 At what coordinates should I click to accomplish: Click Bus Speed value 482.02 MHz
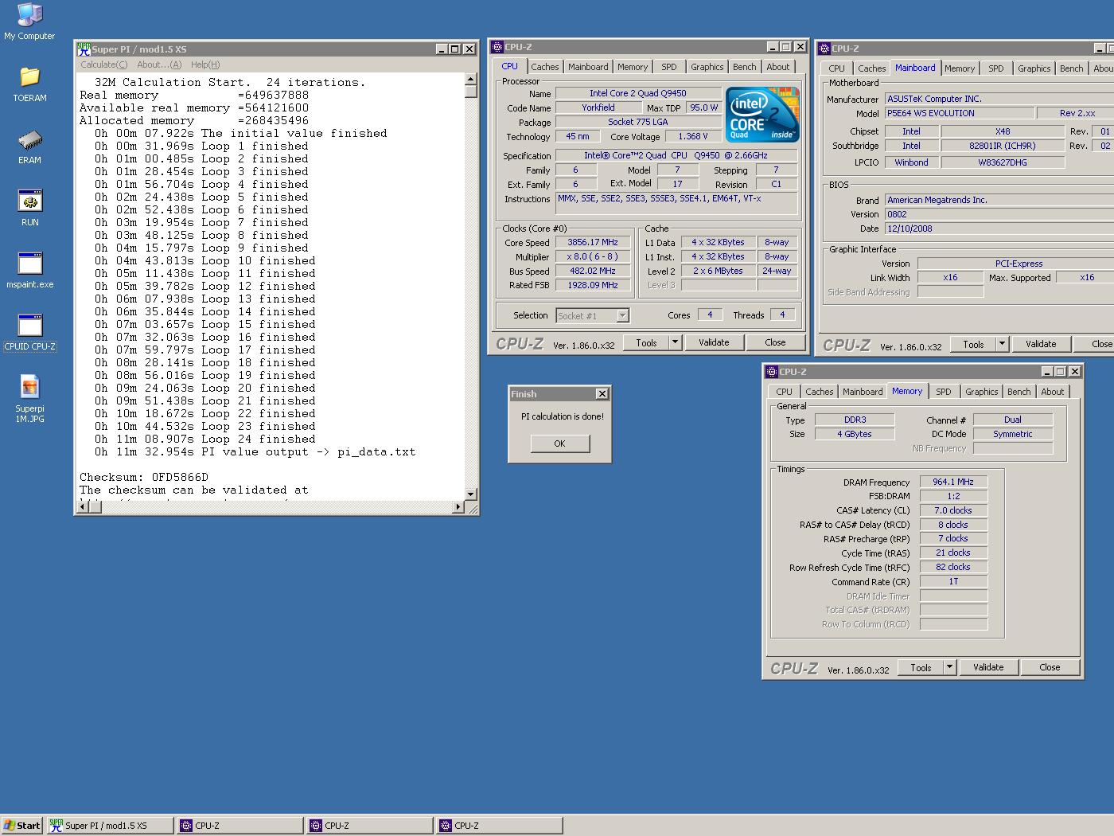tap(593, 271)
